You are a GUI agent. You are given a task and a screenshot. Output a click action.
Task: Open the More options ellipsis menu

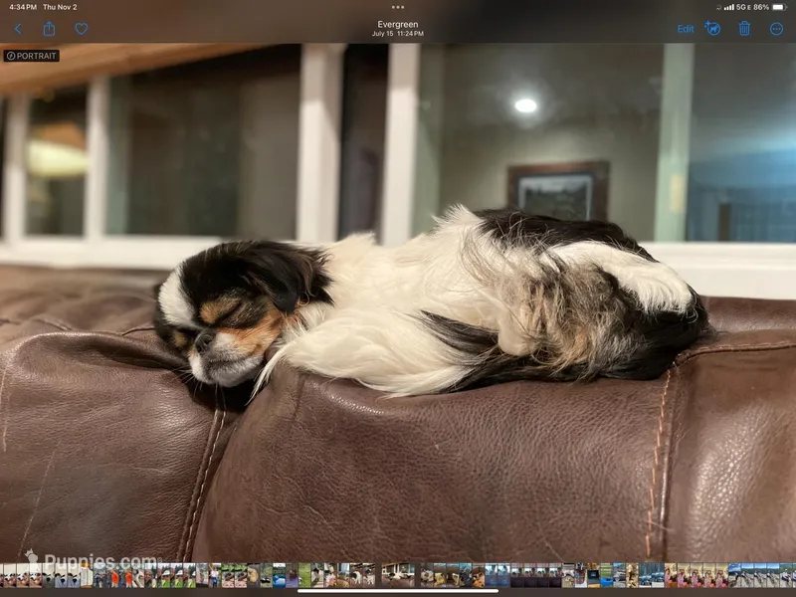tap(776, 29)
